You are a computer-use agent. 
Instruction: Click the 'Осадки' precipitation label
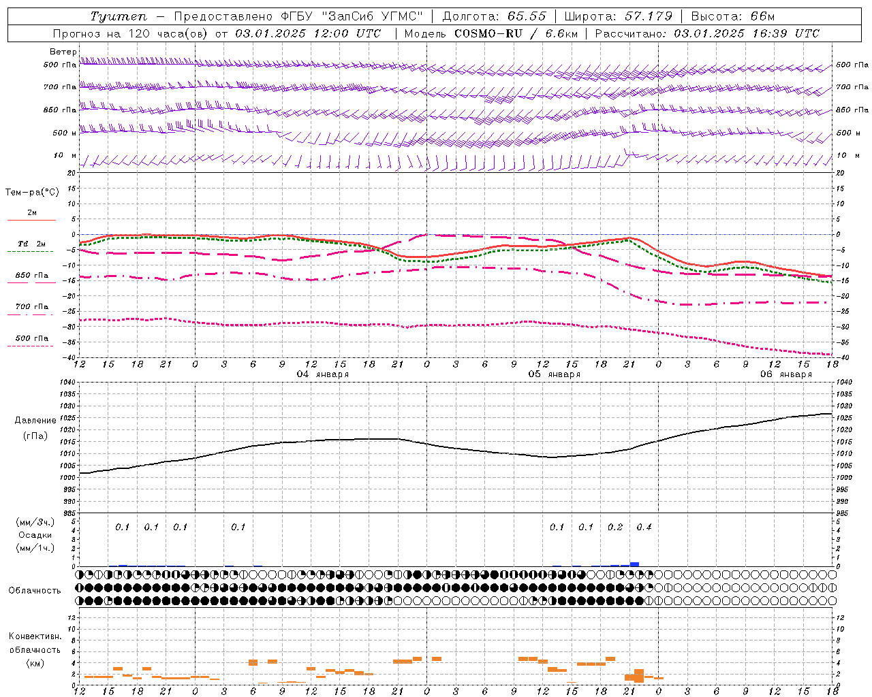[35, 535]
